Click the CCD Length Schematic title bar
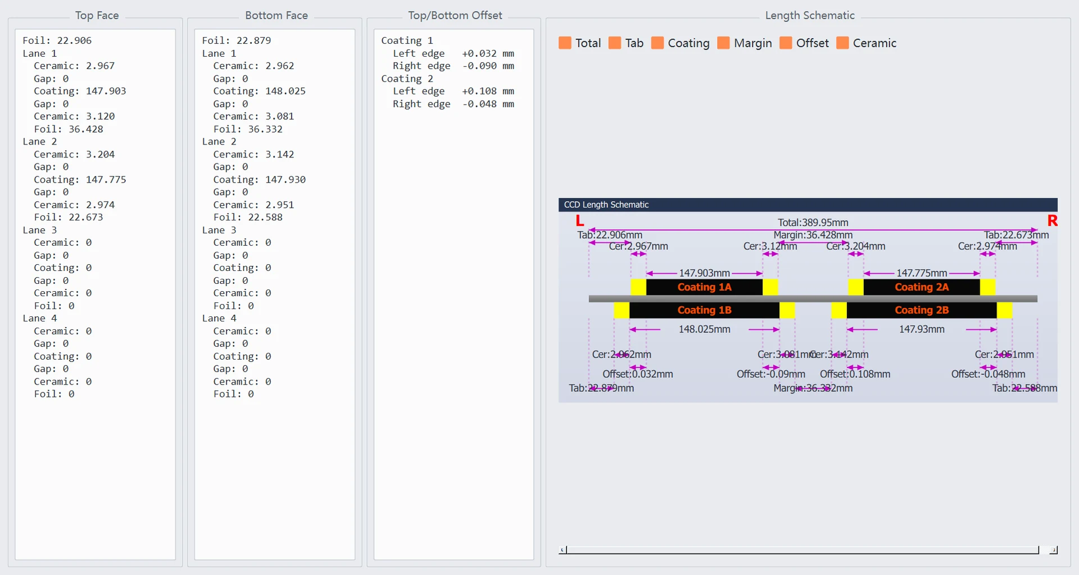This screenshot has width=1079, height=575. pos(808,205)
